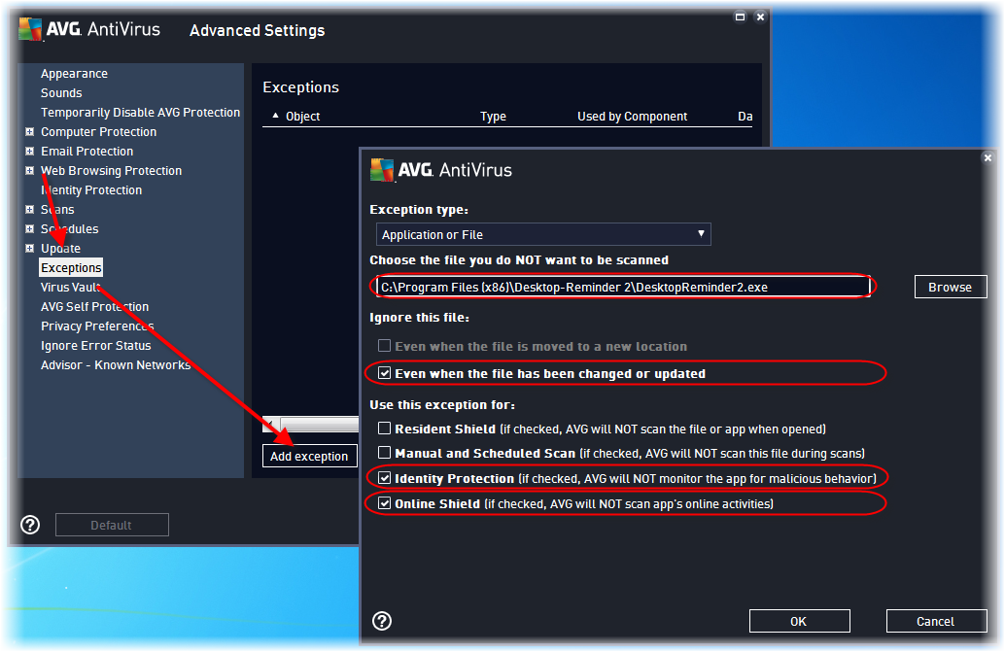Viewport: 1005px width, 652px height.
Task: Select Computer Protection label in sidebar
Action: 99,132
